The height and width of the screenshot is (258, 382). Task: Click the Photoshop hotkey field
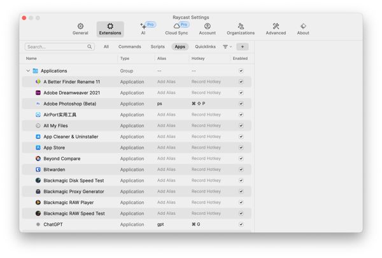pyautogui.click(x=198, y=104)
